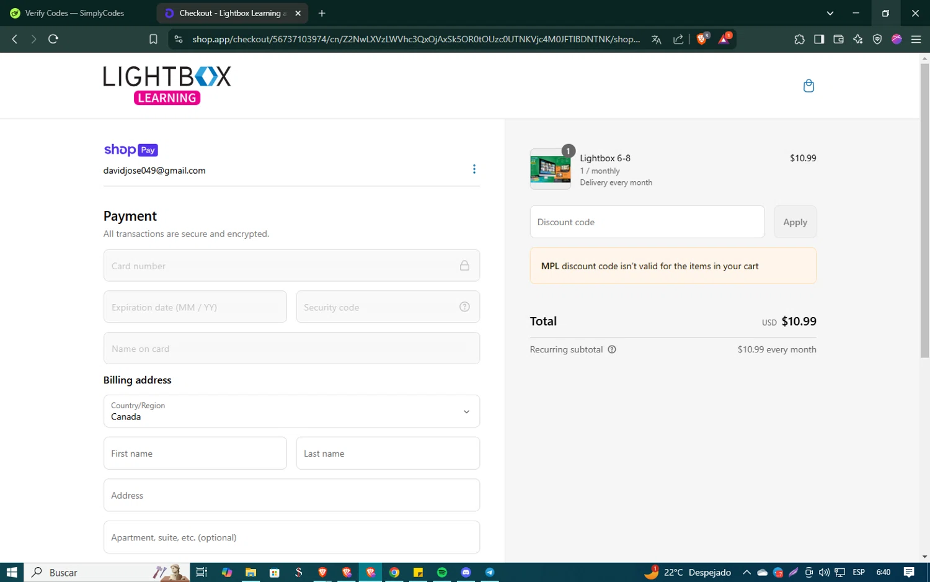Image resolution: width=930 pixels, height=582 pixels.
Task: Click the MPL discount code error message
Action: [673, 266]
